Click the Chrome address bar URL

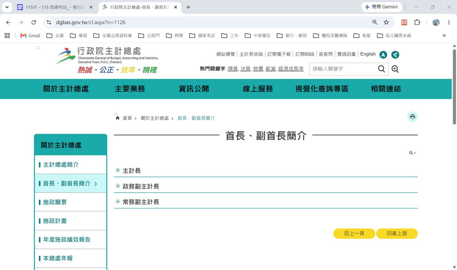90,23
